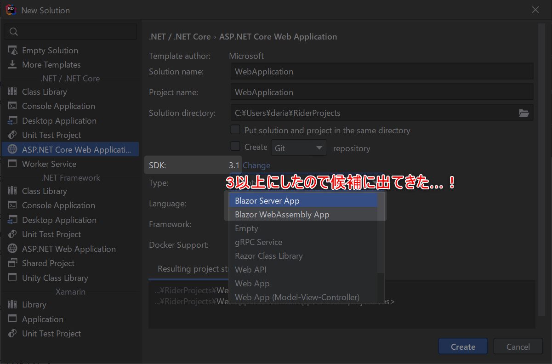This screenshot has height=364, width=552.
Task: Select .NET Framework Console Application icon
Action: [13, 205]
